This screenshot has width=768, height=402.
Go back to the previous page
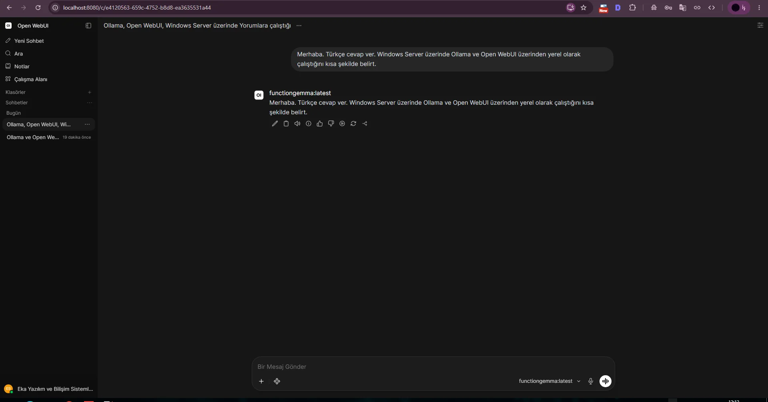click(x=9, y=8)
